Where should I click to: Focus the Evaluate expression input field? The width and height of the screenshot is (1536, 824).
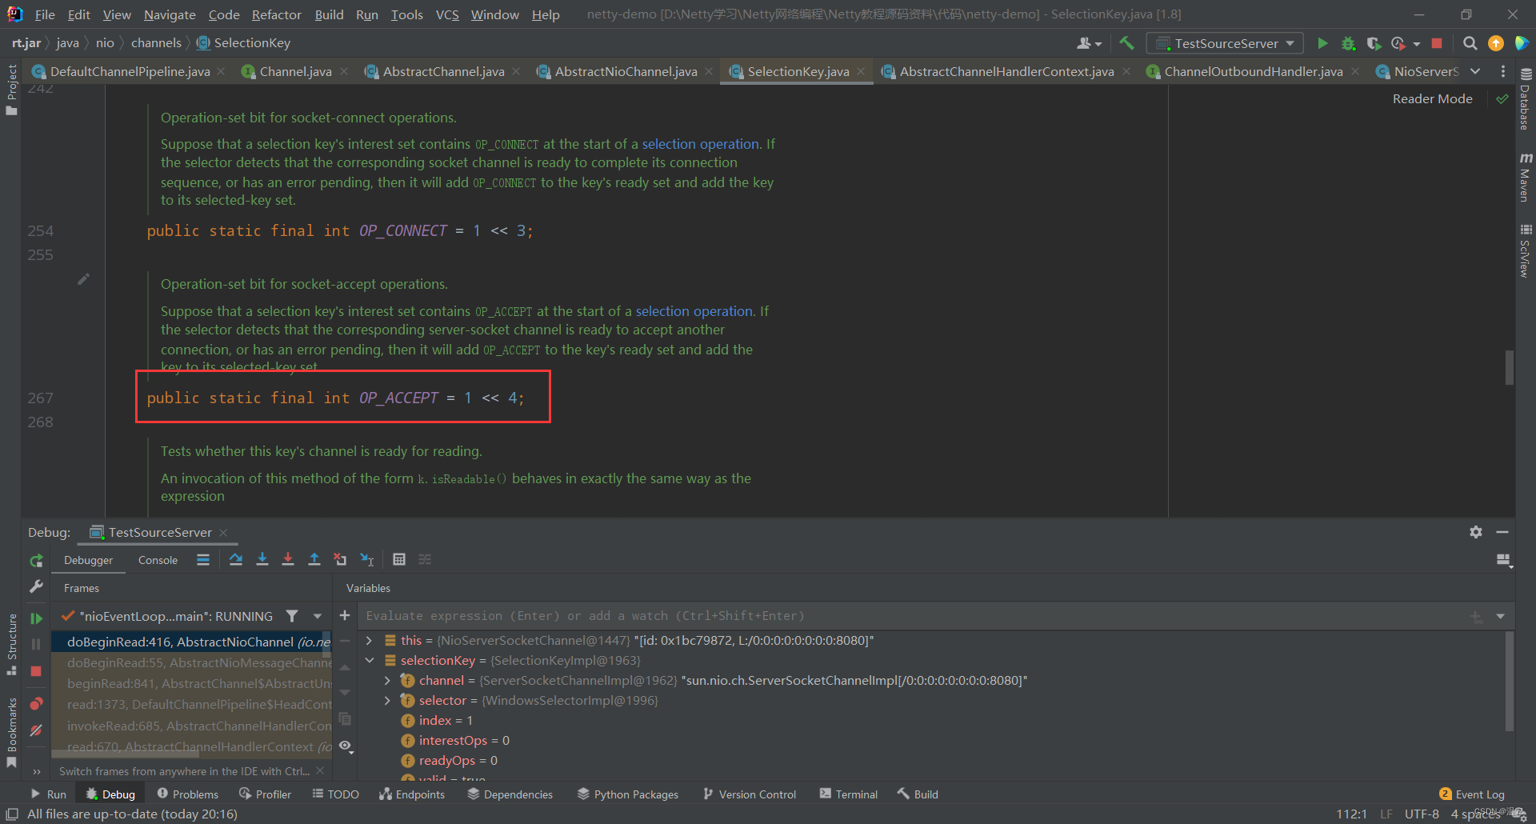click(912, 616)
